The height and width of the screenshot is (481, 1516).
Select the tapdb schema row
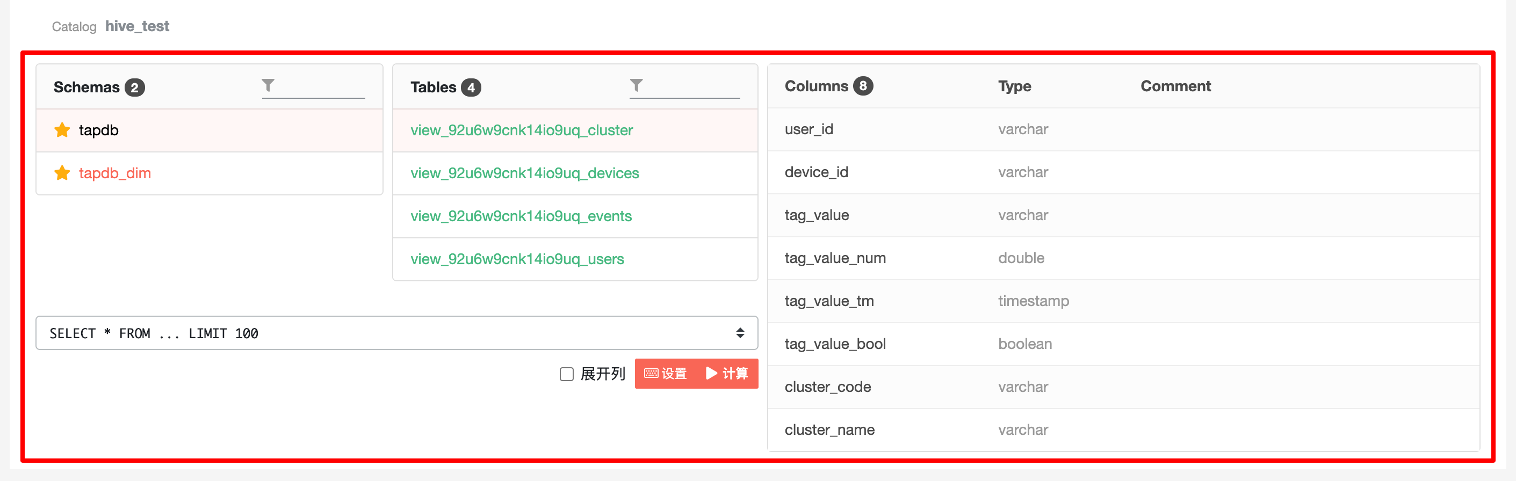coord(210,130)
